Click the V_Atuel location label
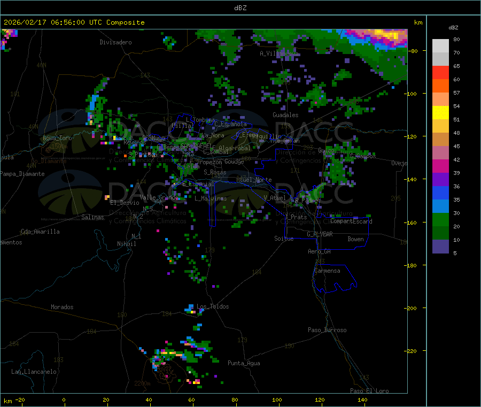The image size is (481, 407). [275, 198]
